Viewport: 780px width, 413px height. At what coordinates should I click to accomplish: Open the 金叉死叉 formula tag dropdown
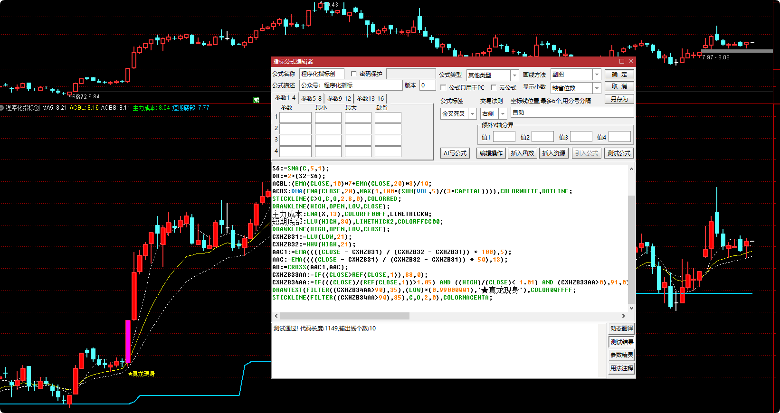point(472,114)
